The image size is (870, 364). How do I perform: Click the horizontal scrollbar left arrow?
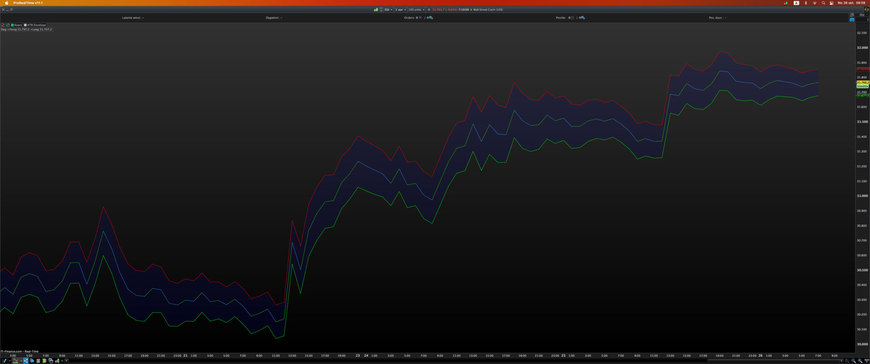click(x=66, y=361)
